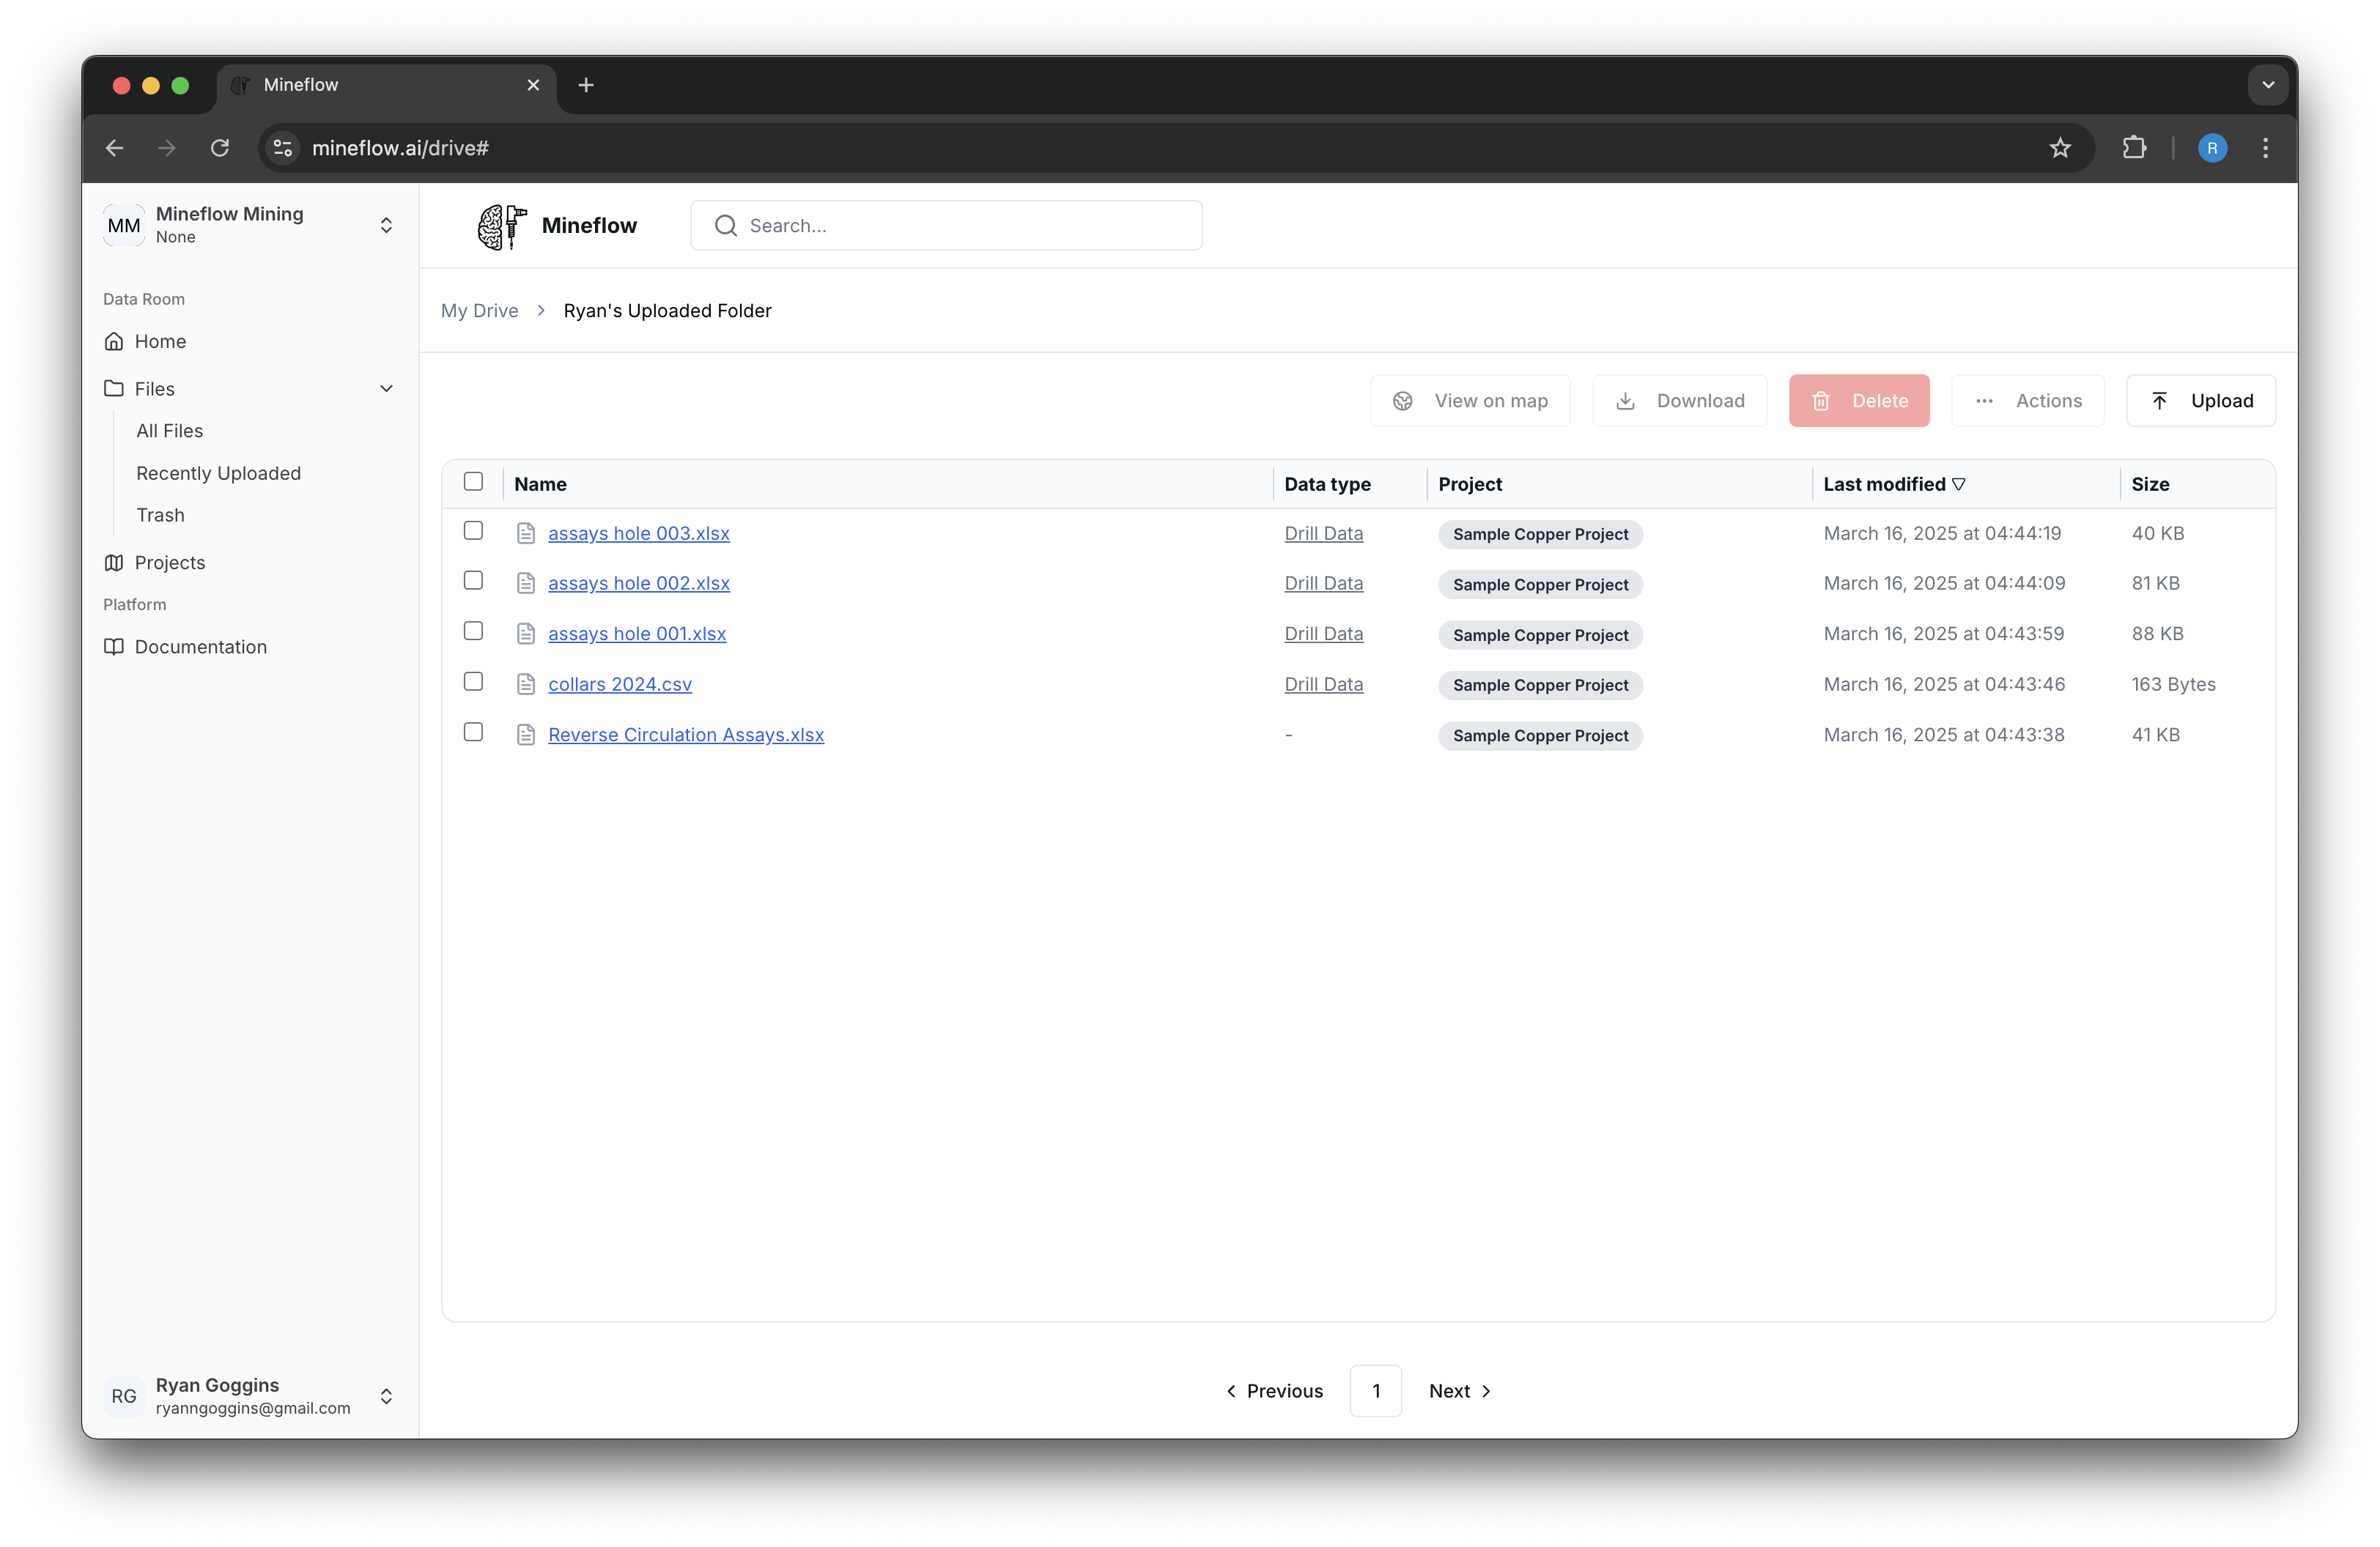Click the Projects map icon
The image size is (2380, 1547).
click(114, 563)
